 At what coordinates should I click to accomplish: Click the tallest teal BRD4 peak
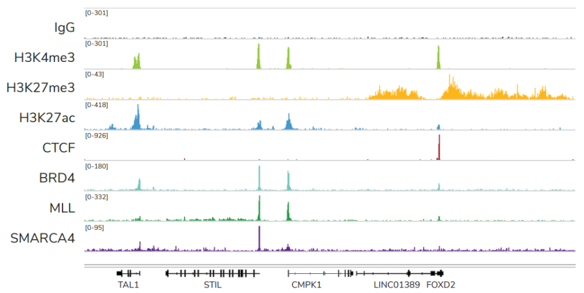pyautogui.click(x=259, y=178)
